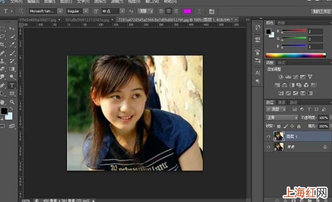This screenshot has width=332, height=202.
Task: Add a Brightness/Contrast adjustment
Action: click(281, 77)
